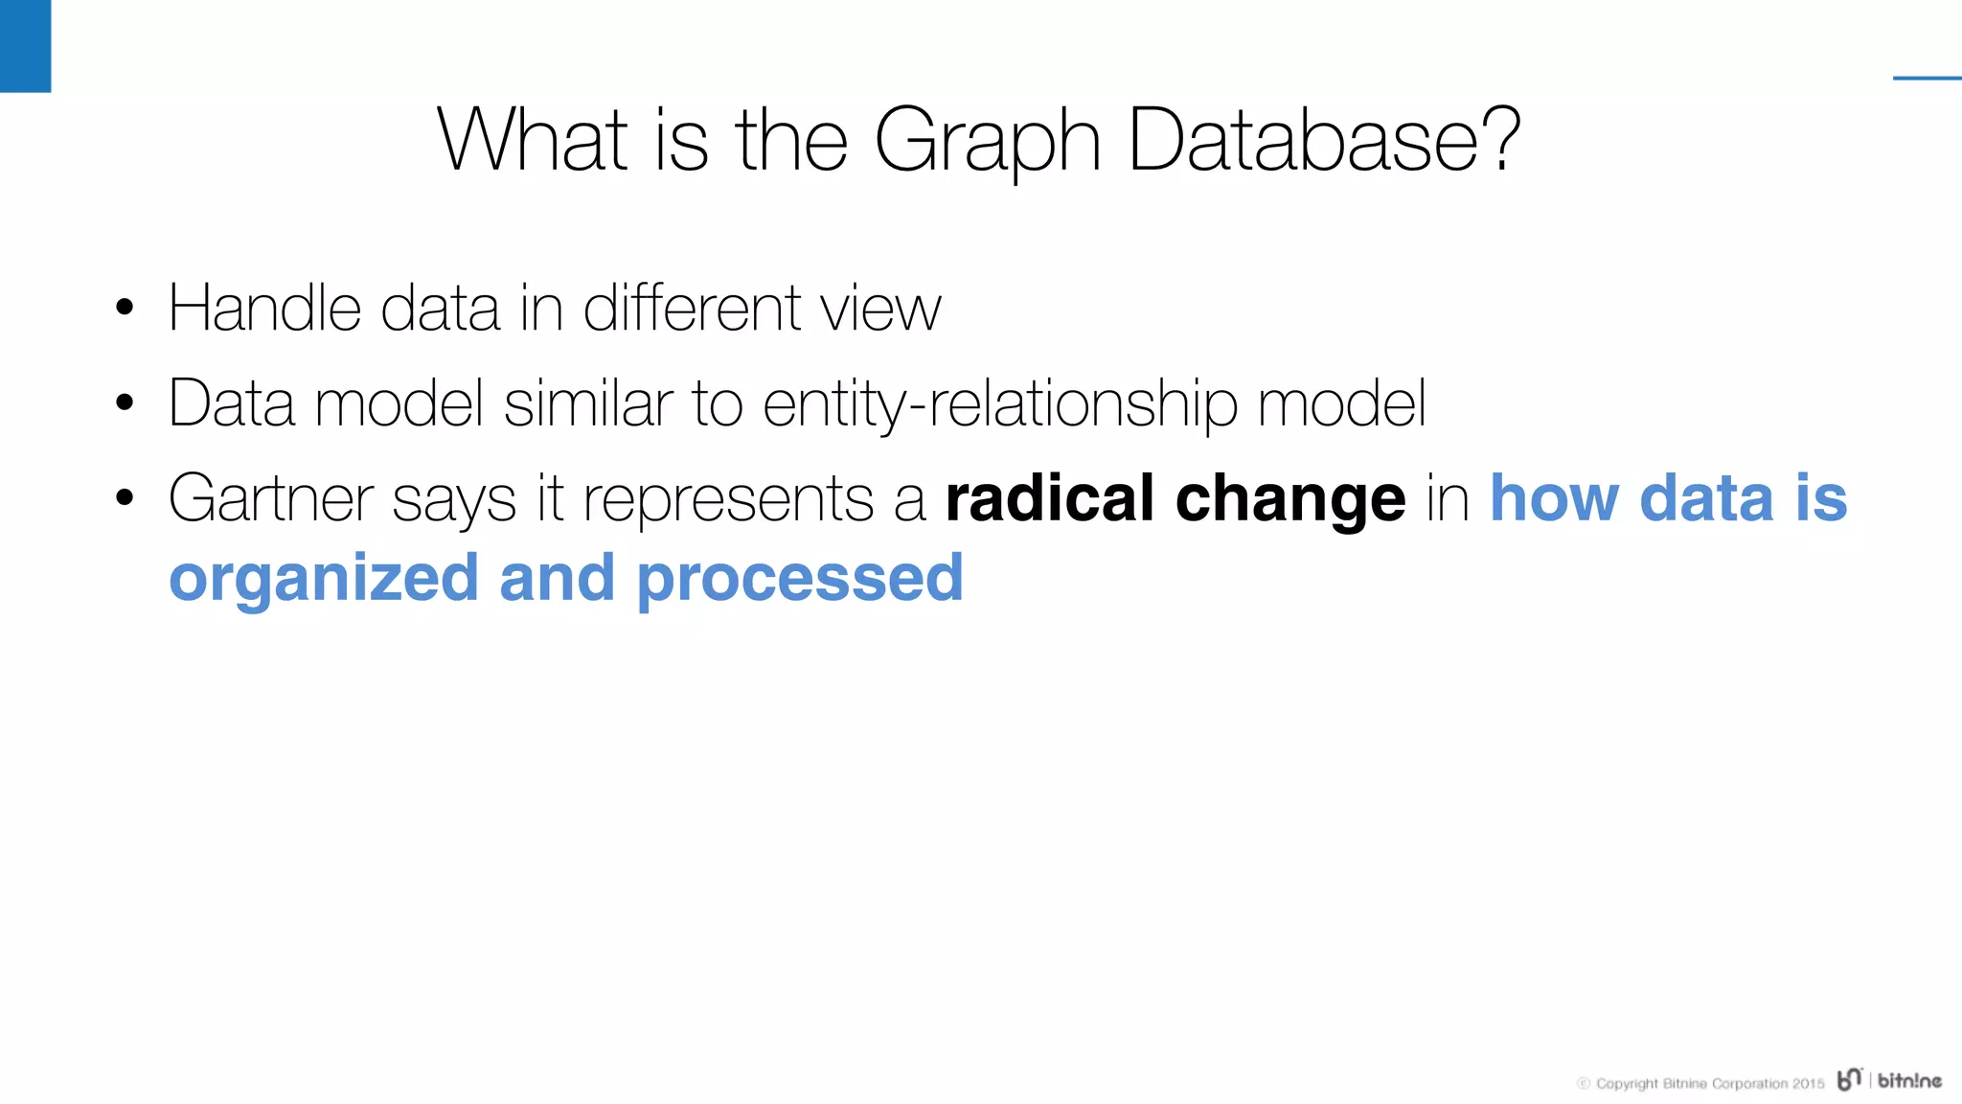Click the bitnine 'bn' logo icon
The image size is (1962, 1104).
tap(1850, 1079)
